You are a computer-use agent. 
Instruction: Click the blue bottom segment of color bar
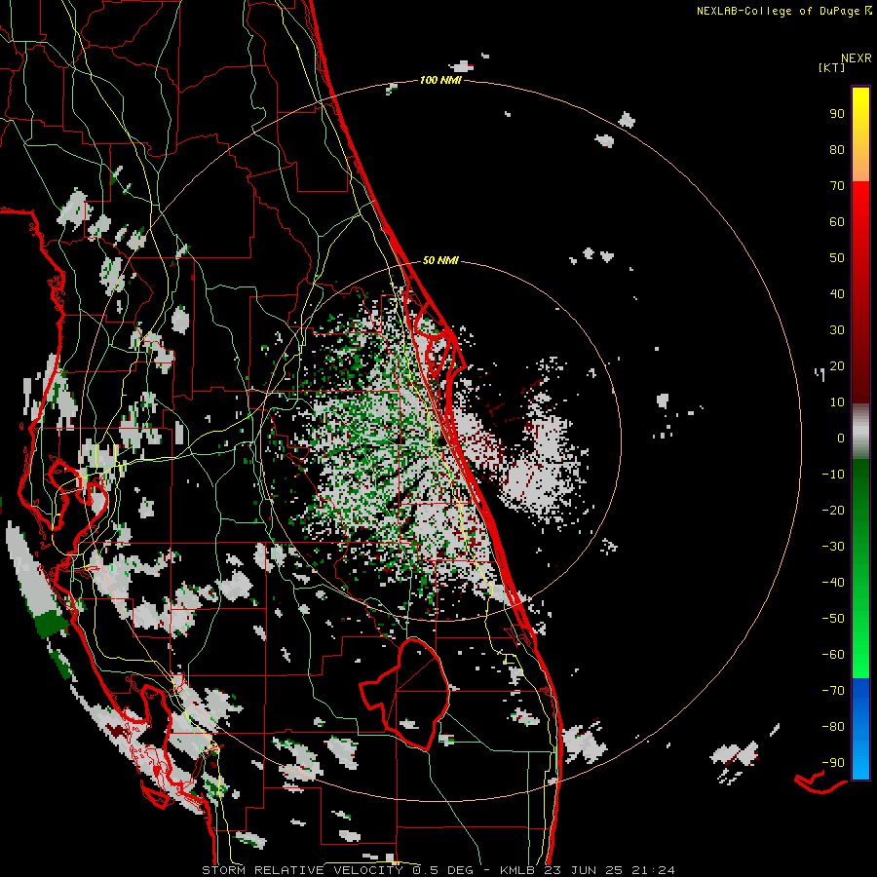pyautogui.click(x=860, y=729)
